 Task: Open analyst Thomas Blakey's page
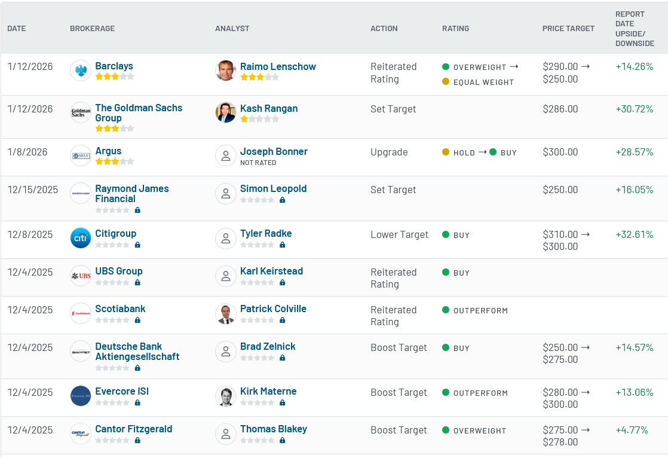tap(274, 429)
